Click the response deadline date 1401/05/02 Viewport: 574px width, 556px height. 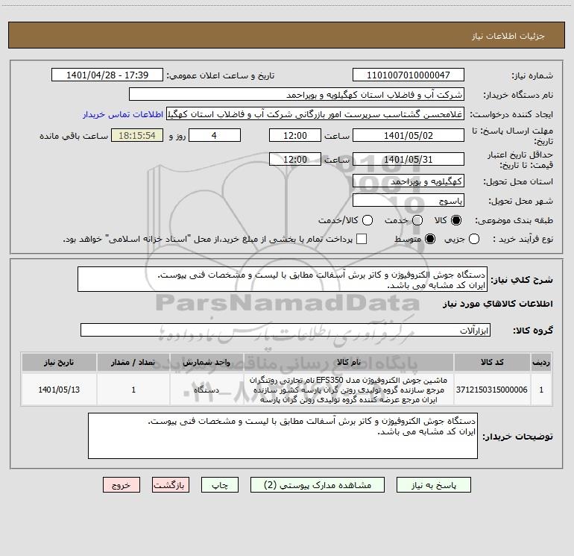click(409, 135)
